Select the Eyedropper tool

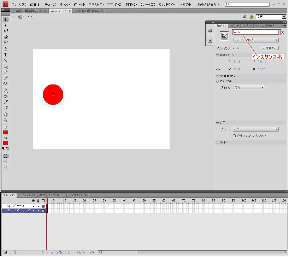(x=6, y=102)
